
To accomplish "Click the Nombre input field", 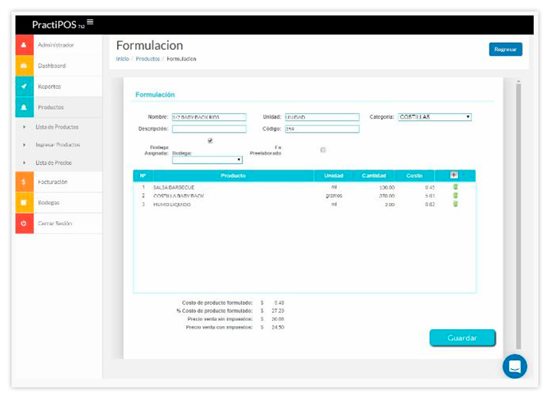I will coord(209,117).
